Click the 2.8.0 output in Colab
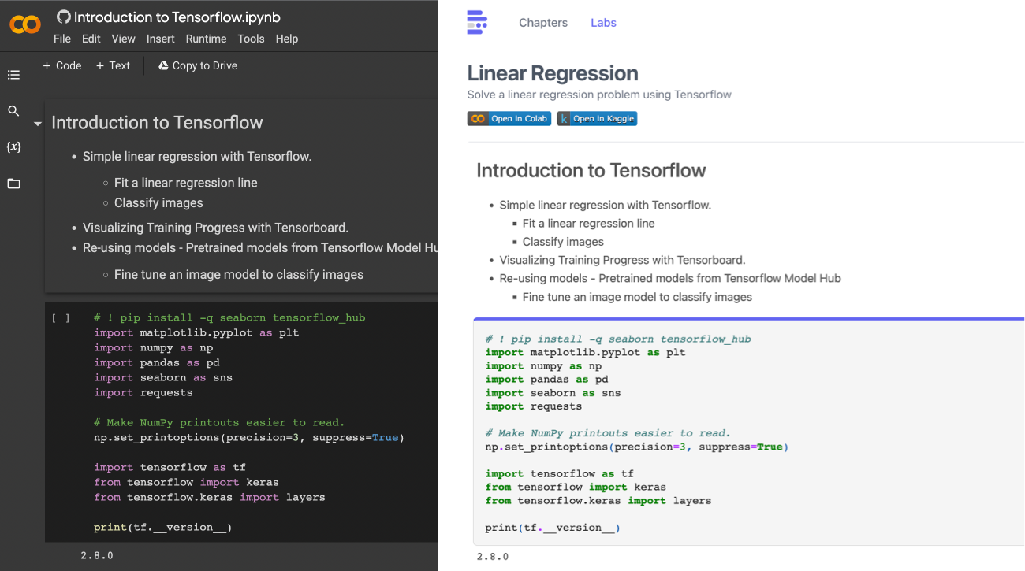The height and width of the screenshot is (571, 1025). [x=96, y=556]
